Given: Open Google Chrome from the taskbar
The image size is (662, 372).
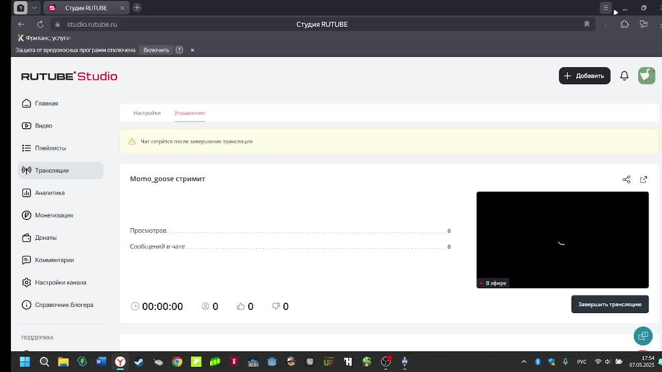Looking at the screenshot, I should point(177,362).
